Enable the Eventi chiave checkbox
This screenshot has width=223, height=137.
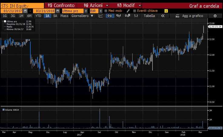pyautogui.click(x=135, y=11)
